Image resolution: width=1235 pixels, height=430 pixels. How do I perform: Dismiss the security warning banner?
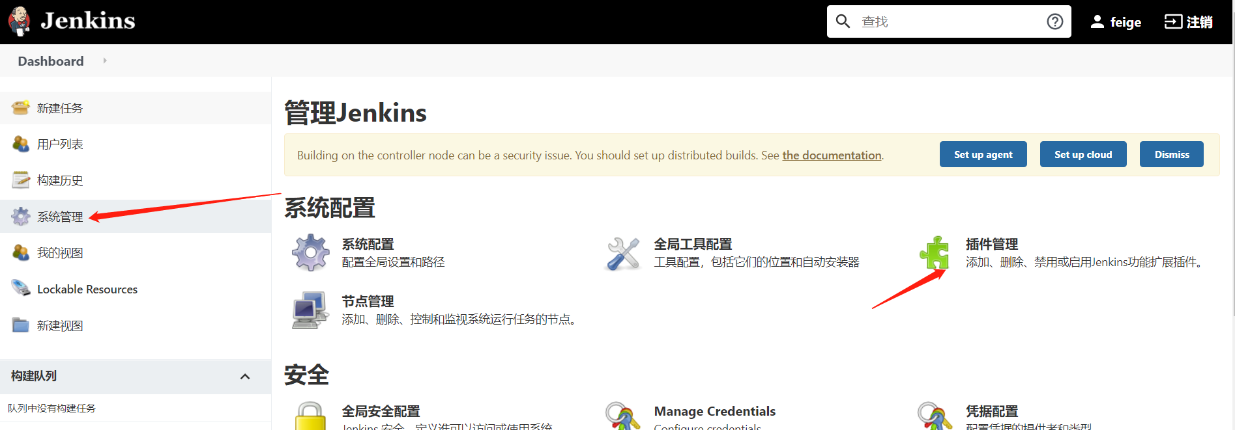(x=1171, y=154)
